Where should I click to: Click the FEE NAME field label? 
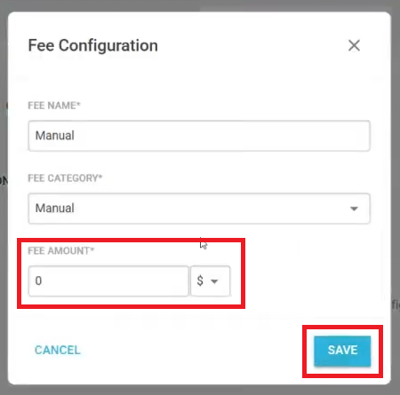click(54, 106)
